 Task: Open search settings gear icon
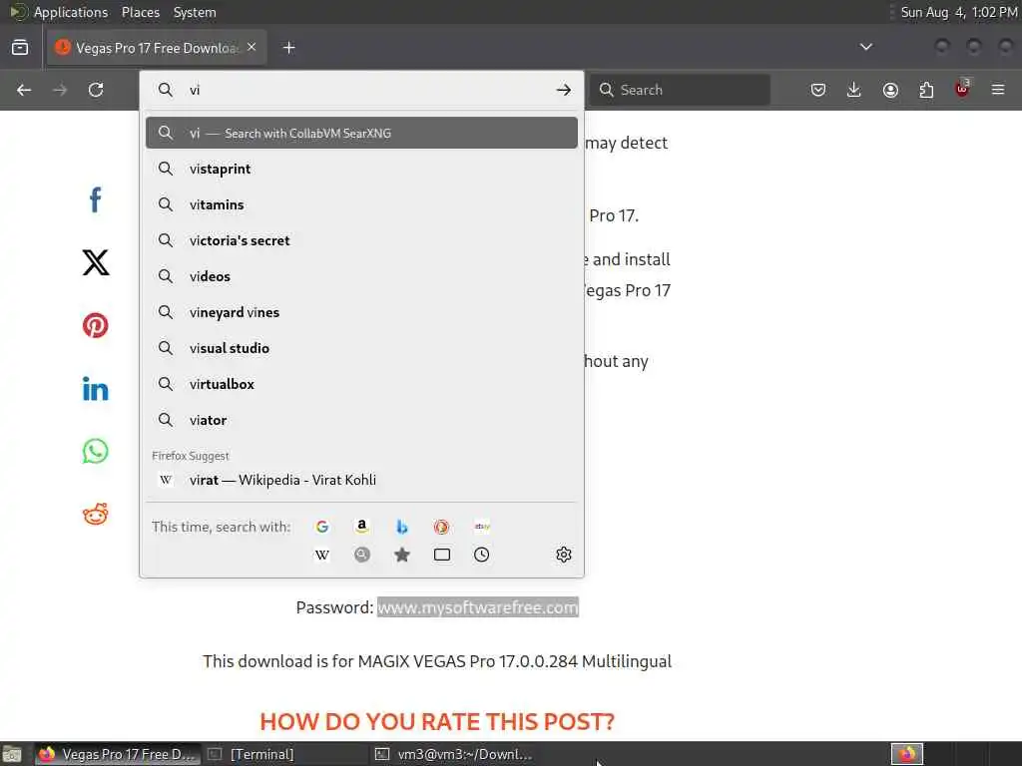coord(564,555)
